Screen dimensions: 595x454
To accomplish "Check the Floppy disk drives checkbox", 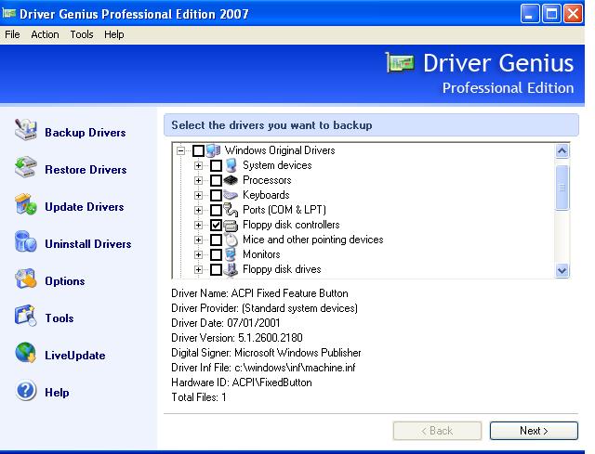I will [x=216, y=270].
